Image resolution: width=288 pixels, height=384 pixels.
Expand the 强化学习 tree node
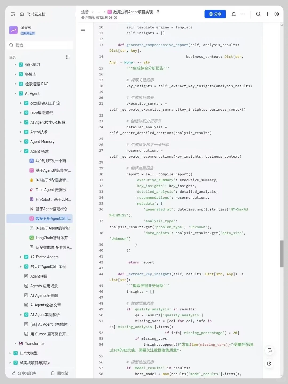[x=15, y=65]
